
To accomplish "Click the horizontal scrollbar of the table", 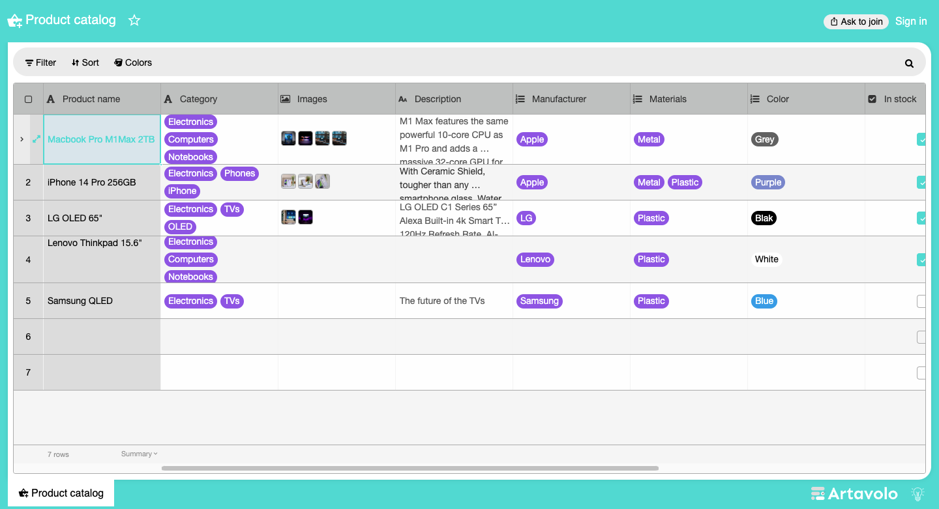I will (x=410, y=468).
